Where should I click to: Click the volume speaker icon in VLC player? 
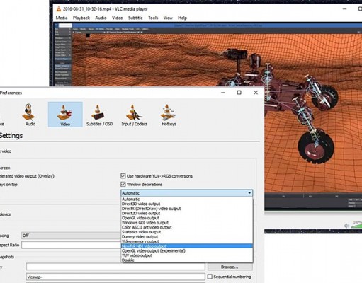click(346, 226)
